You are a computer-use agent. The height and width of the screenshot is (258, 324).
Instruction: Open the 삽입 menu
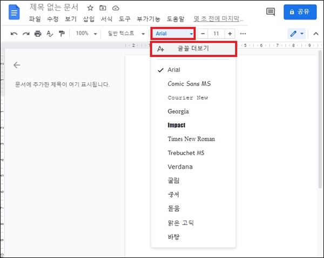tap(89, 19)
